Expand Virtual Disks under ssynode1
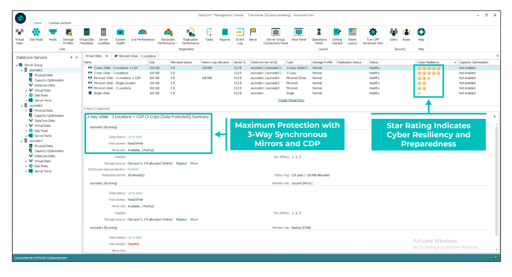This screenshot has height=277, width=512. point(26,90)
